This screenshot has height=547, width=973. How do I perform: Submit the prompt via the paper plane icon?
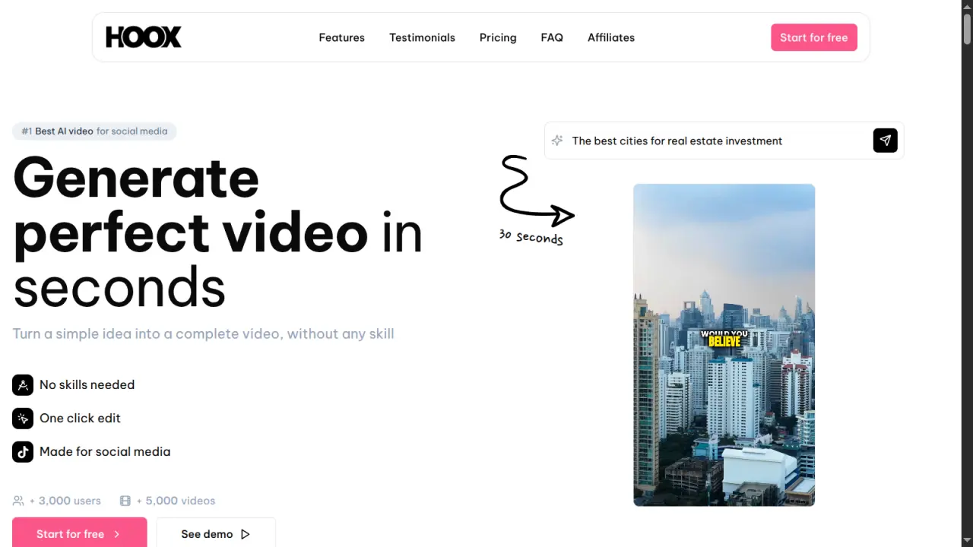[x=885, y=141]
